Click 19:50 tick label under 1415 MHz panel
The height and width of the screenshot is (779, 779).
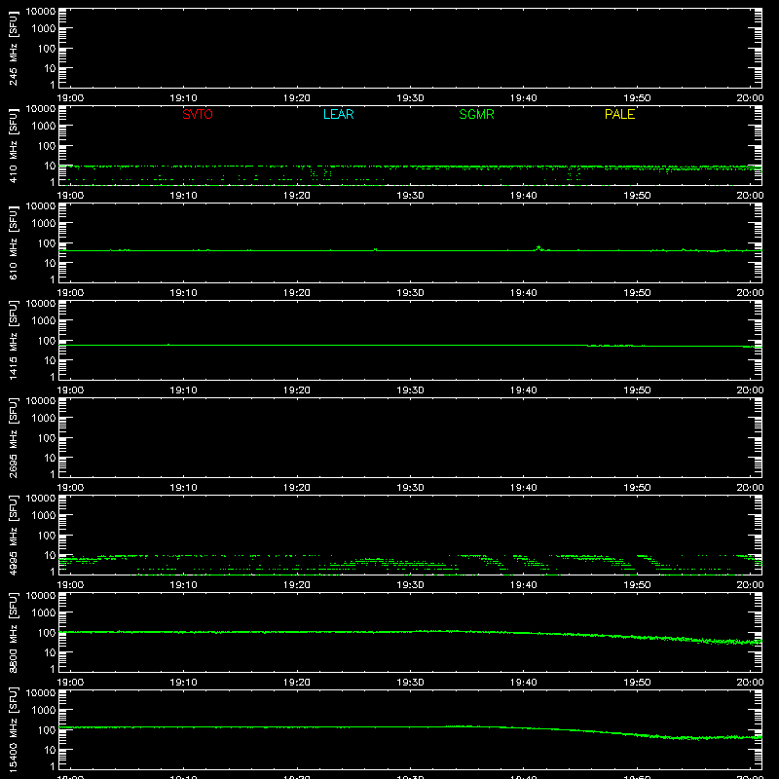[x=637, y=390]
